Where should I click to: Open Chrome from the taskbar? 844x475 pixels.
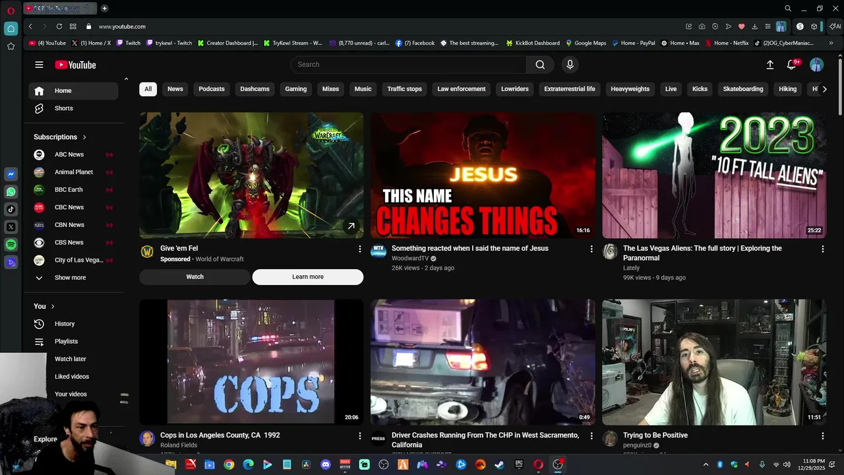[x=229, y=464]
